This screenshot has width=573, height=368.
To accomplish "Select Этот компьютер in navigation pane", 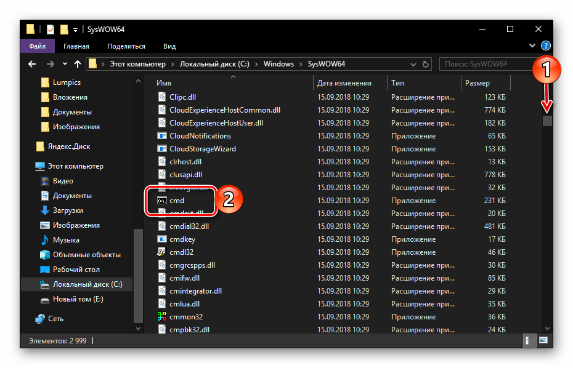I will (70, 166).
